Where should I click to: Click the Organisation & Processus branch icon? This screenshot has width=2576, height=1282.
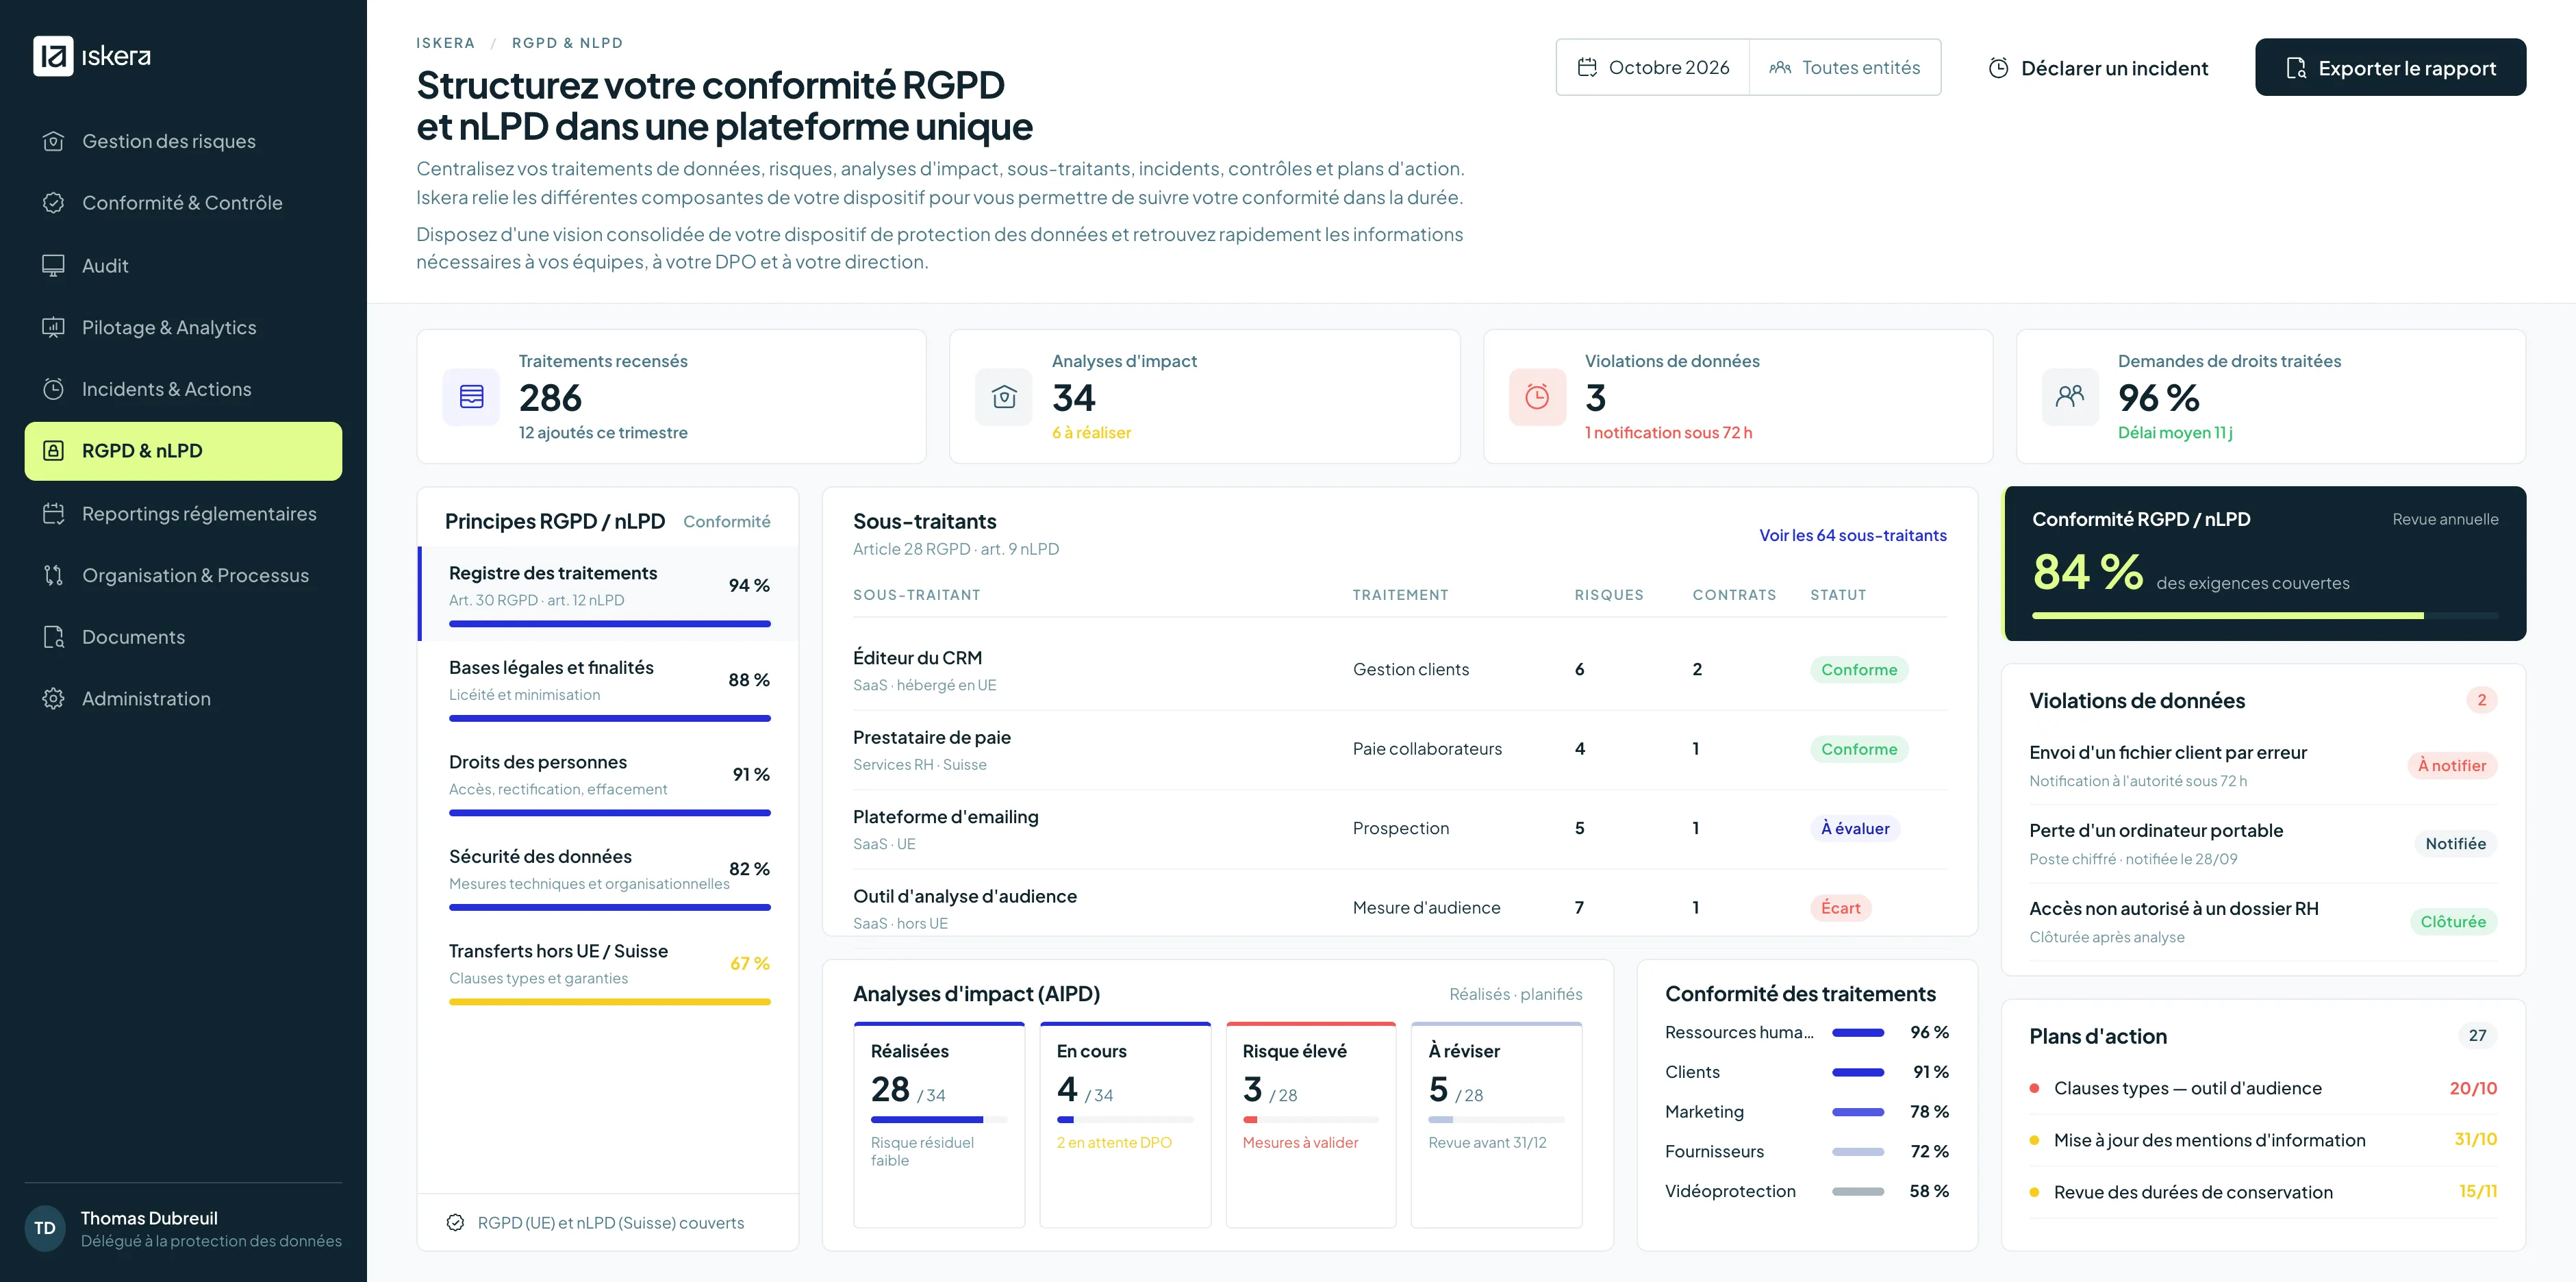[54, 575]
